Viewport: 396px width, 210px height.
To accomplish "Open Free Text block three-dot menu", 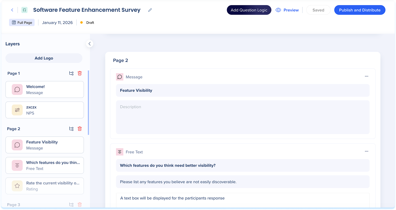I will coord(366,151).
